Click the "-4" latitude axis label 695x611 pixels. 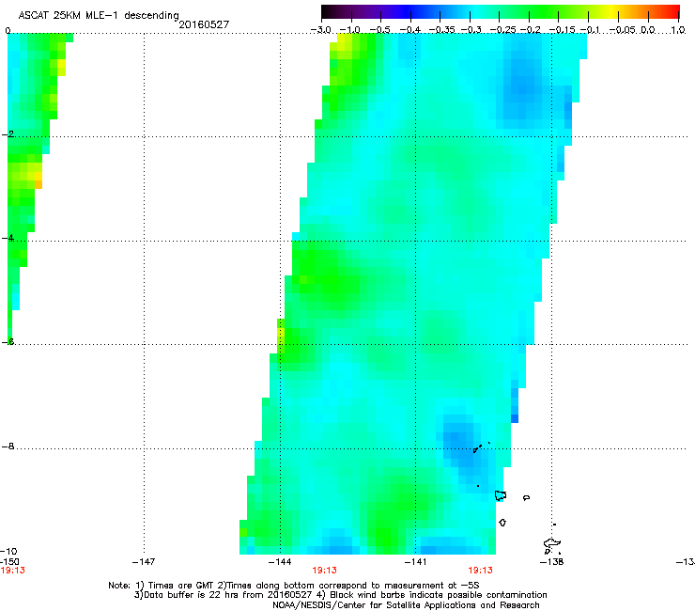click(x=8, y=238)
